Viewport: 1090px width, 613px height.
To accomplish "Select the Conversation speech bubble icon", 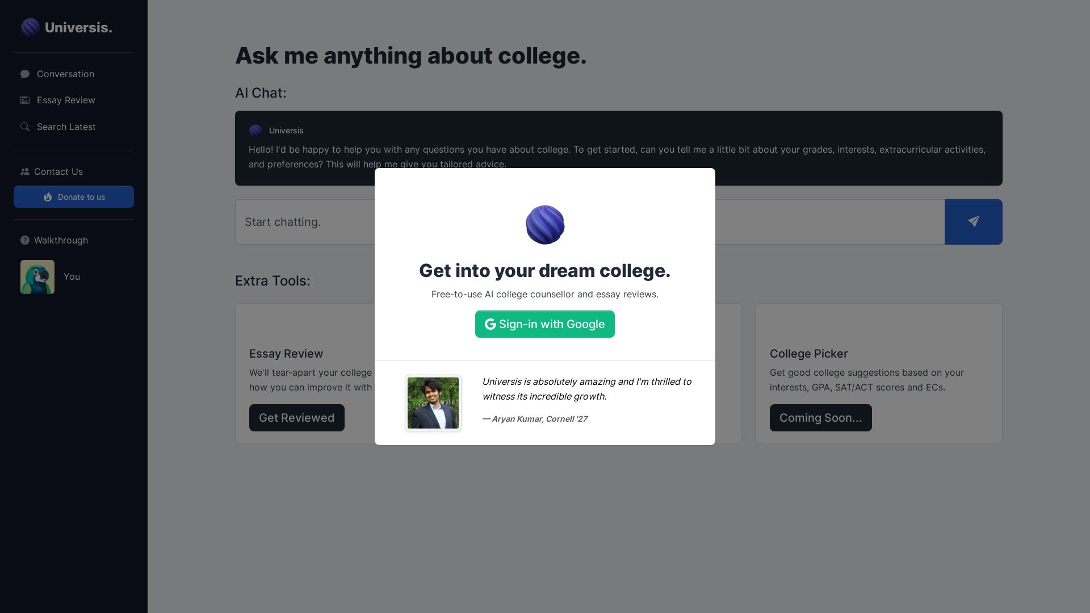I will click(25, 74).
